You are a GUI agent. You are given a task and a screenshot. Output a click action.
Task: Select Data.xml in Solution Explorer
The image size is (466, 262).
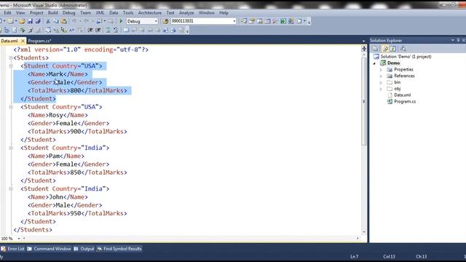403,95
